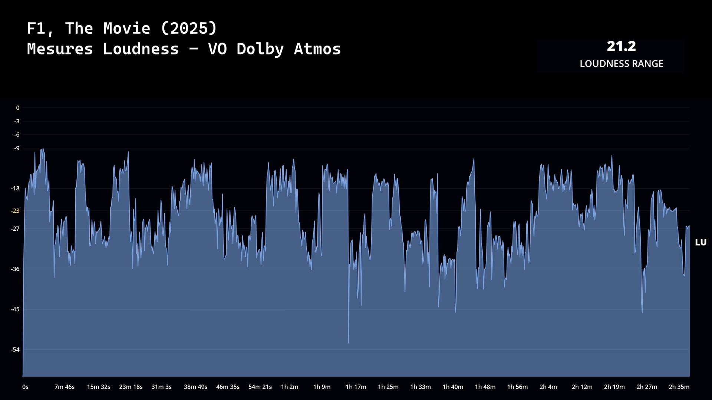Screen dimensions: 712x400
Task: Click the 2h 4m time axis label
Action: click(x=548, y=387)
